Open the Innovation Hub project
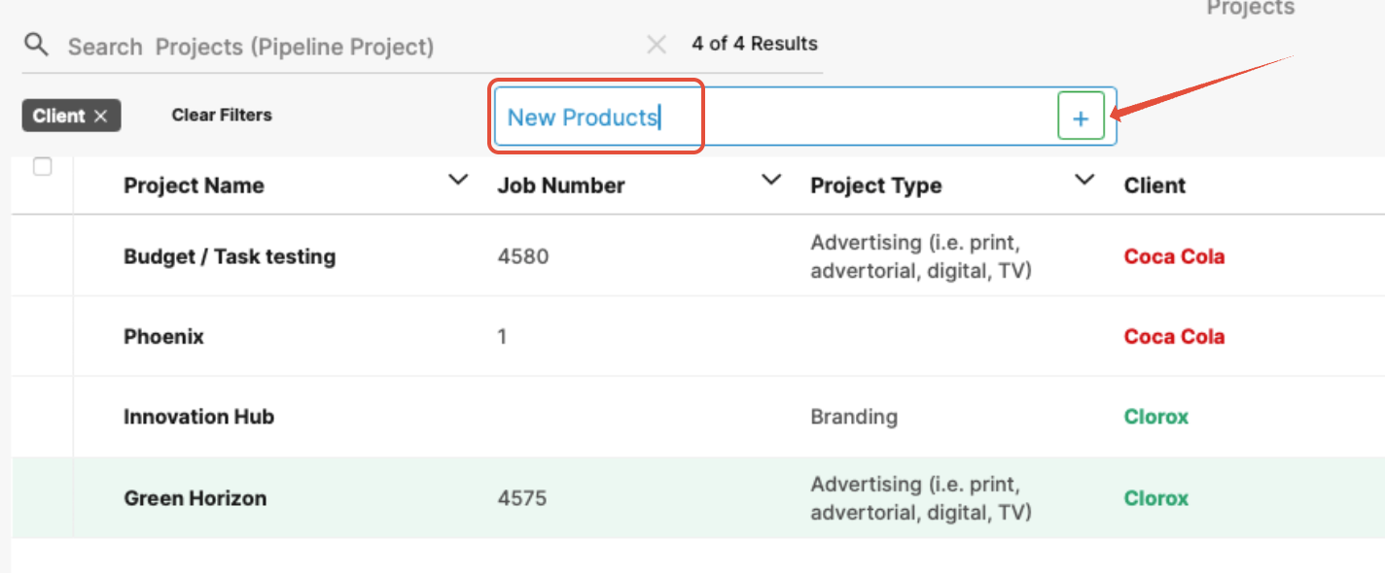The height and width of the screenshot is (573, 1385). (198, 417)
